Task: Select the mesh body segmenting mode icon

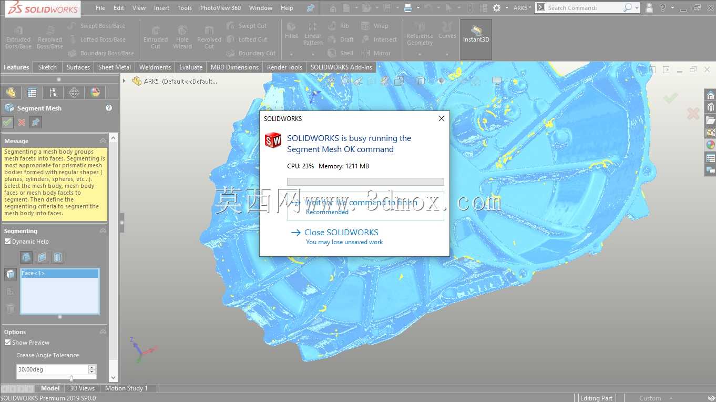Action: 26,257
